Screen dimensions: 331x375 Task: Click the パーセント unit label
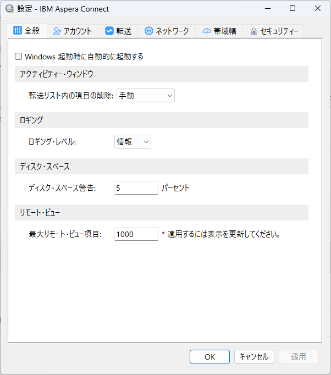(x=176, y=187)
